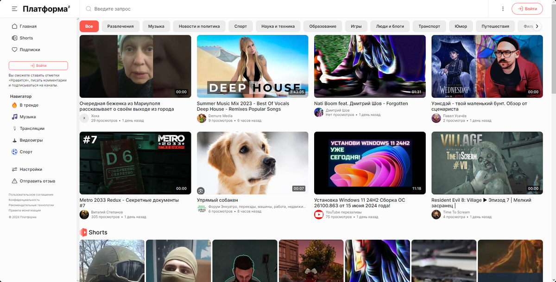Open the Wednesday review video thumbnail
Image resolution: width=556 pixels, height=282 pixels.
487,66
